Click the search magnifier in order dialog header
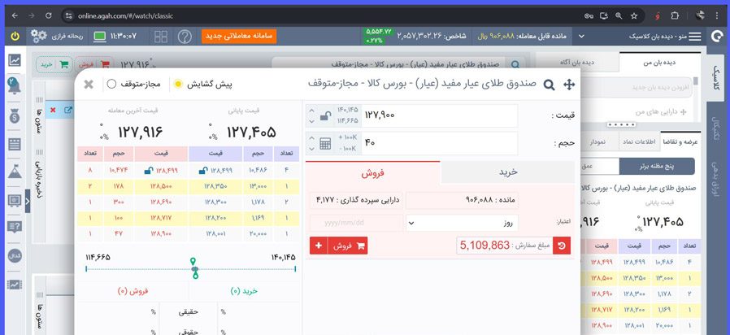This screenshot has height=335, width=730. pyautogui.click(x=549, y=84)
